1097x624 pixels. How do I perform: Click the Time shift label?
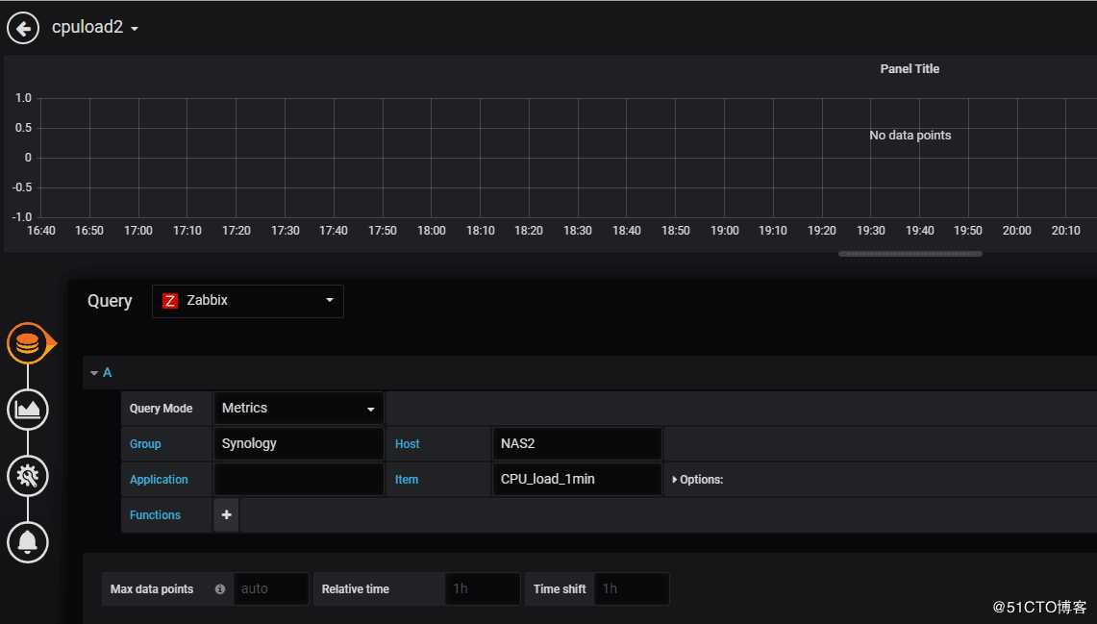tap(560, 589)
